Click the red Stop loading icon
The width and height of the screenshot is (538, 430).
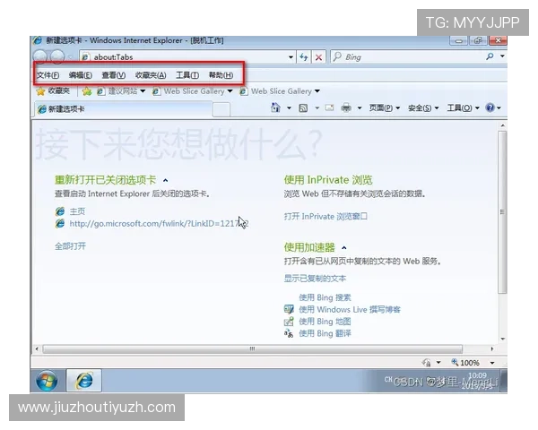point(318,57)
